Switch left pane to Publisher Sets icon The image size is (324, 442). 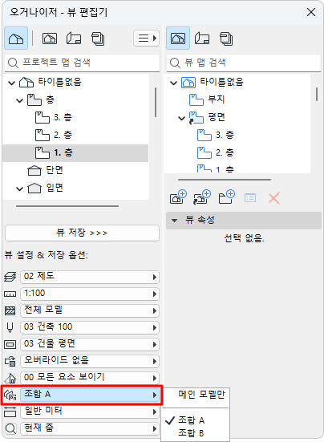pos(98,39)
